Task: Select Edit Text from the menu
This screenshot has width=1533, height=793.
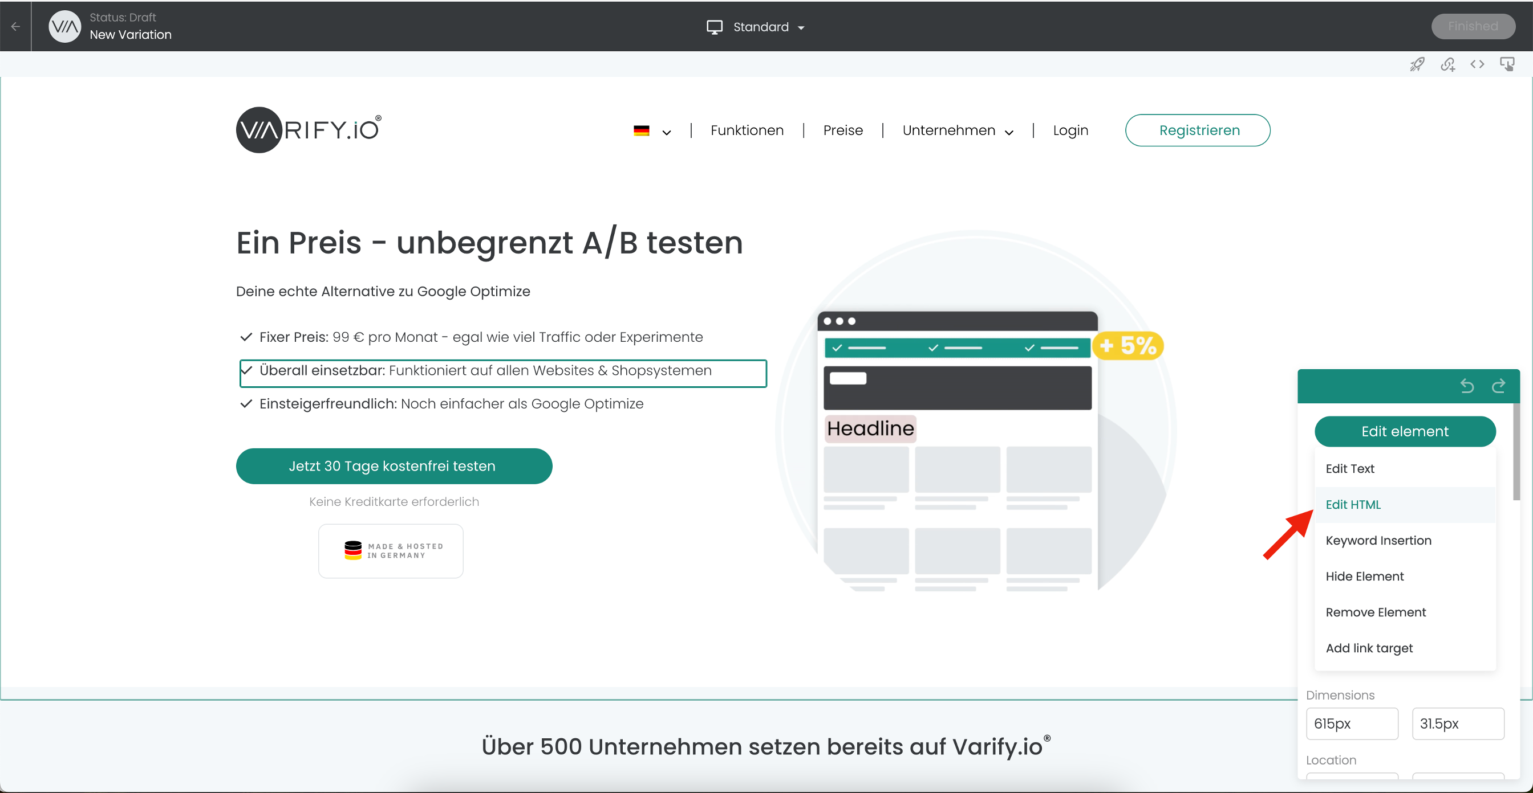Action: coord(1405,468)
